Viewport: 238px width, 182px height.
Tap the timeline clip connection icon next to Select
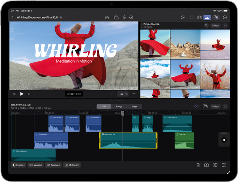pyautogui.click(x=205, y=106)
